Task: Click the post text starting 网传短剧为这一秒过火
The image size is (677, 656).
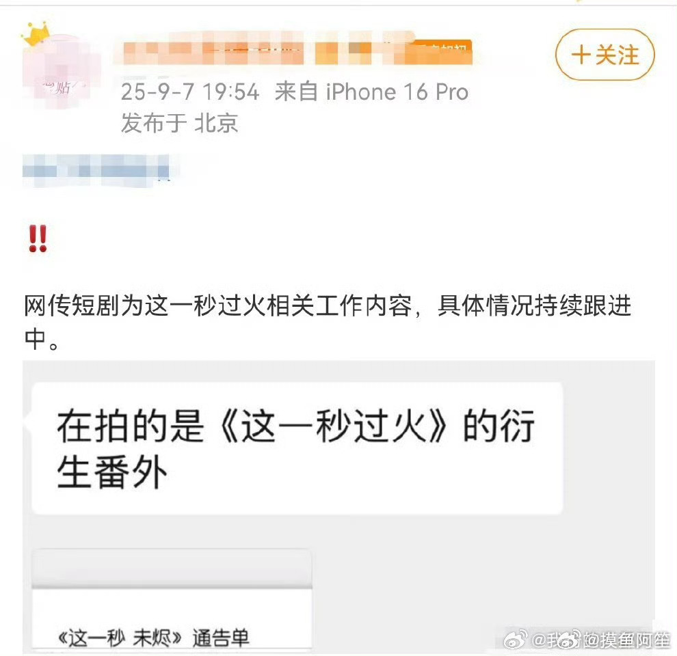Action: [x=328, y=322]
